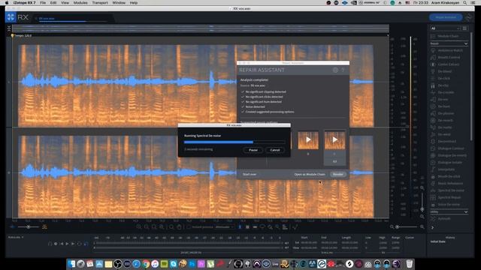
Task: Open the De-click module
Action: 444,78
